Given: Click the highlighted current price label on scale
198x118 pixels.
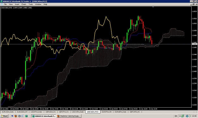Looking at the screenshot, I should point(195,44).
